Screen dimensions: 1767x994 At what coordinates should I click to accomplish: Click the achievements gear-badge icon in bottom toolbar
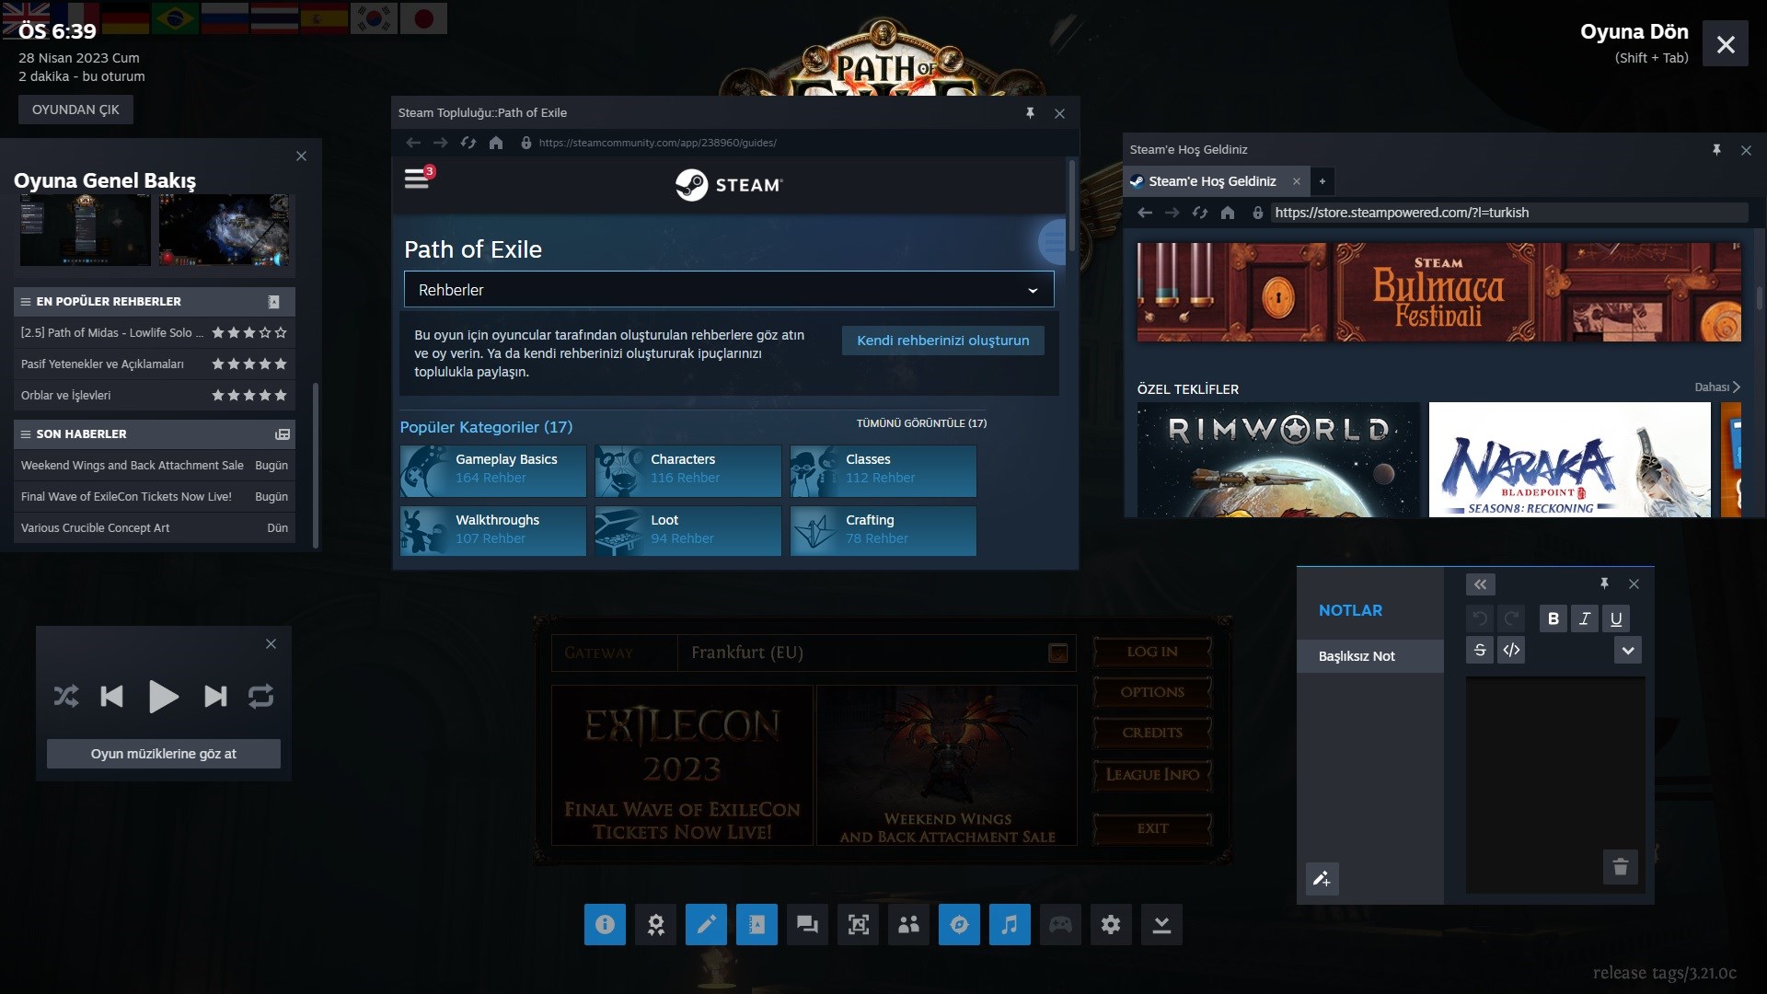point(655,924)
